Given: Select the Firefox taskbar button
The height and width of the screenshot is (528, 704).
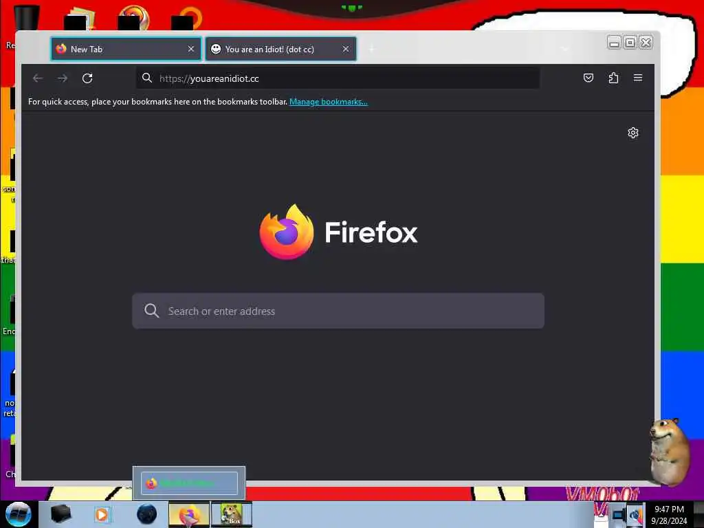Looking at the screenshot, I should point(189,514).
